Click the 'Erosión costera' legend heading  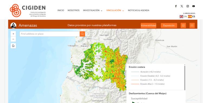137,67
